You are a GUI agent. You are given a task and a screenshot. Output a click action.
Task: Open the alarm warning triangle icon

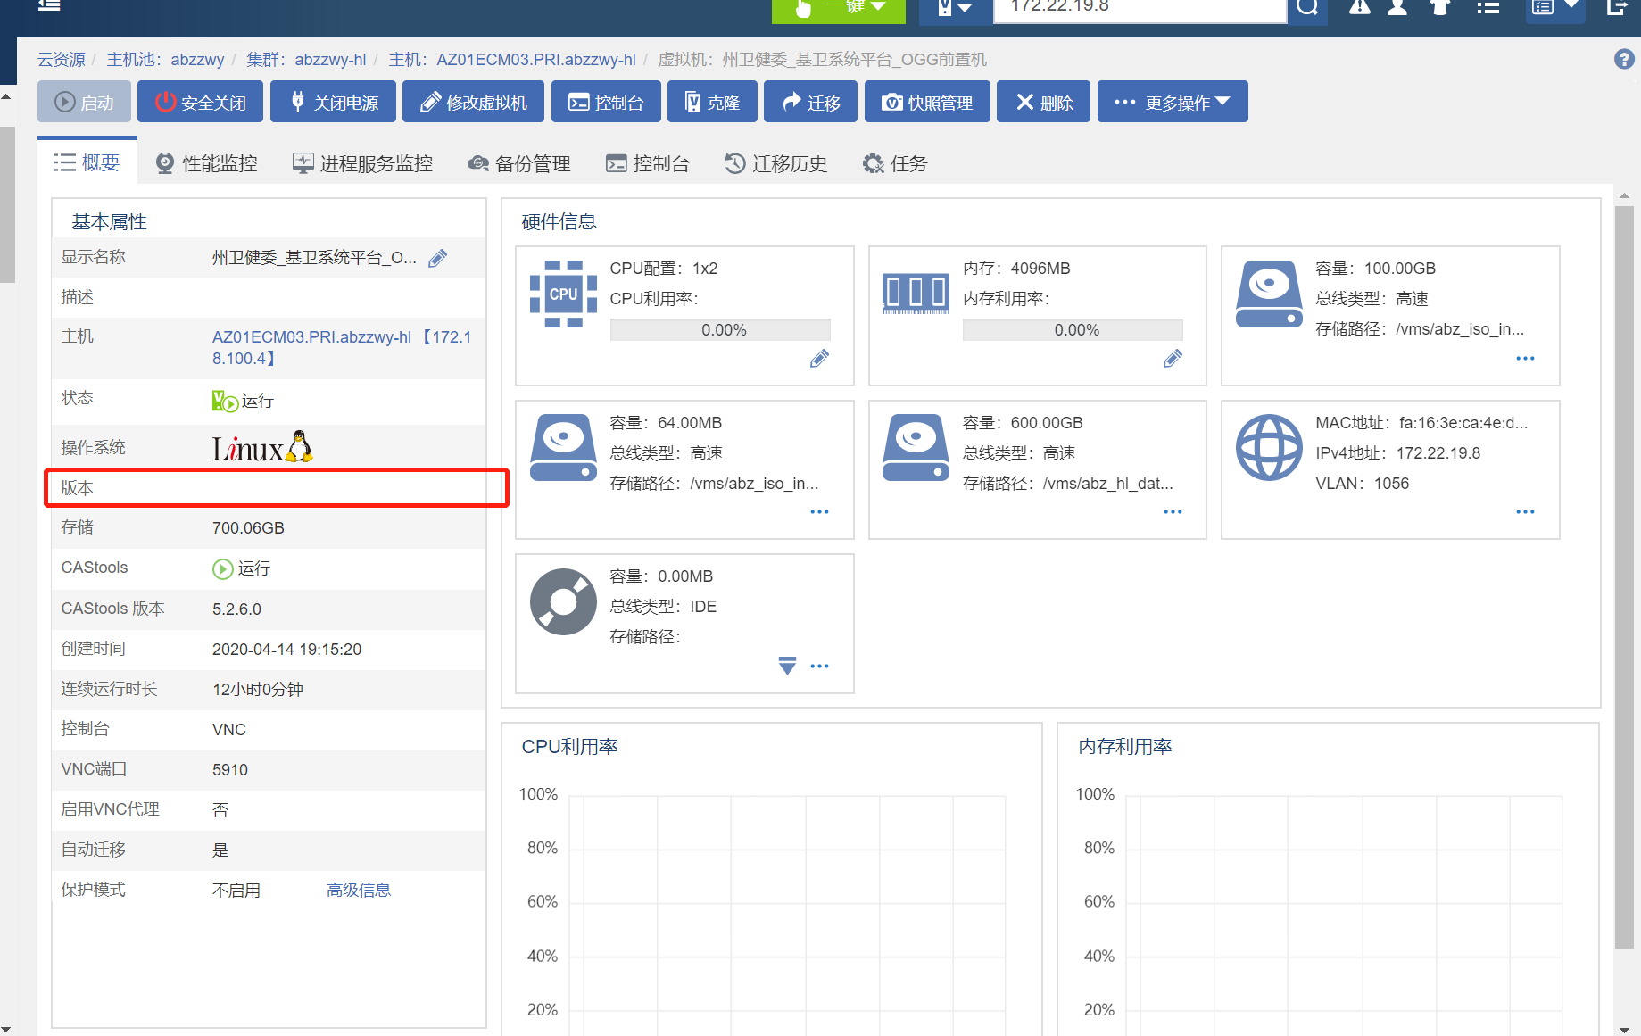[1359, 7]
